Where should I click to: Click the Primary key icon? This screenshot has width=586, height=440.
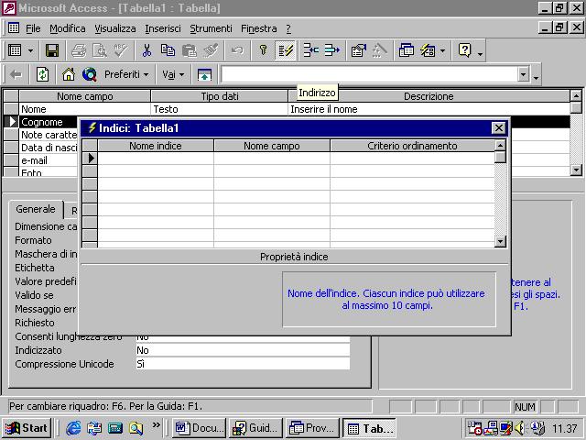click(263, 50)
